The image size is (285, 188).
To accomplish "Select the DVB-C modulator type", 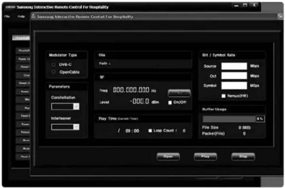I will coord(53,64).
